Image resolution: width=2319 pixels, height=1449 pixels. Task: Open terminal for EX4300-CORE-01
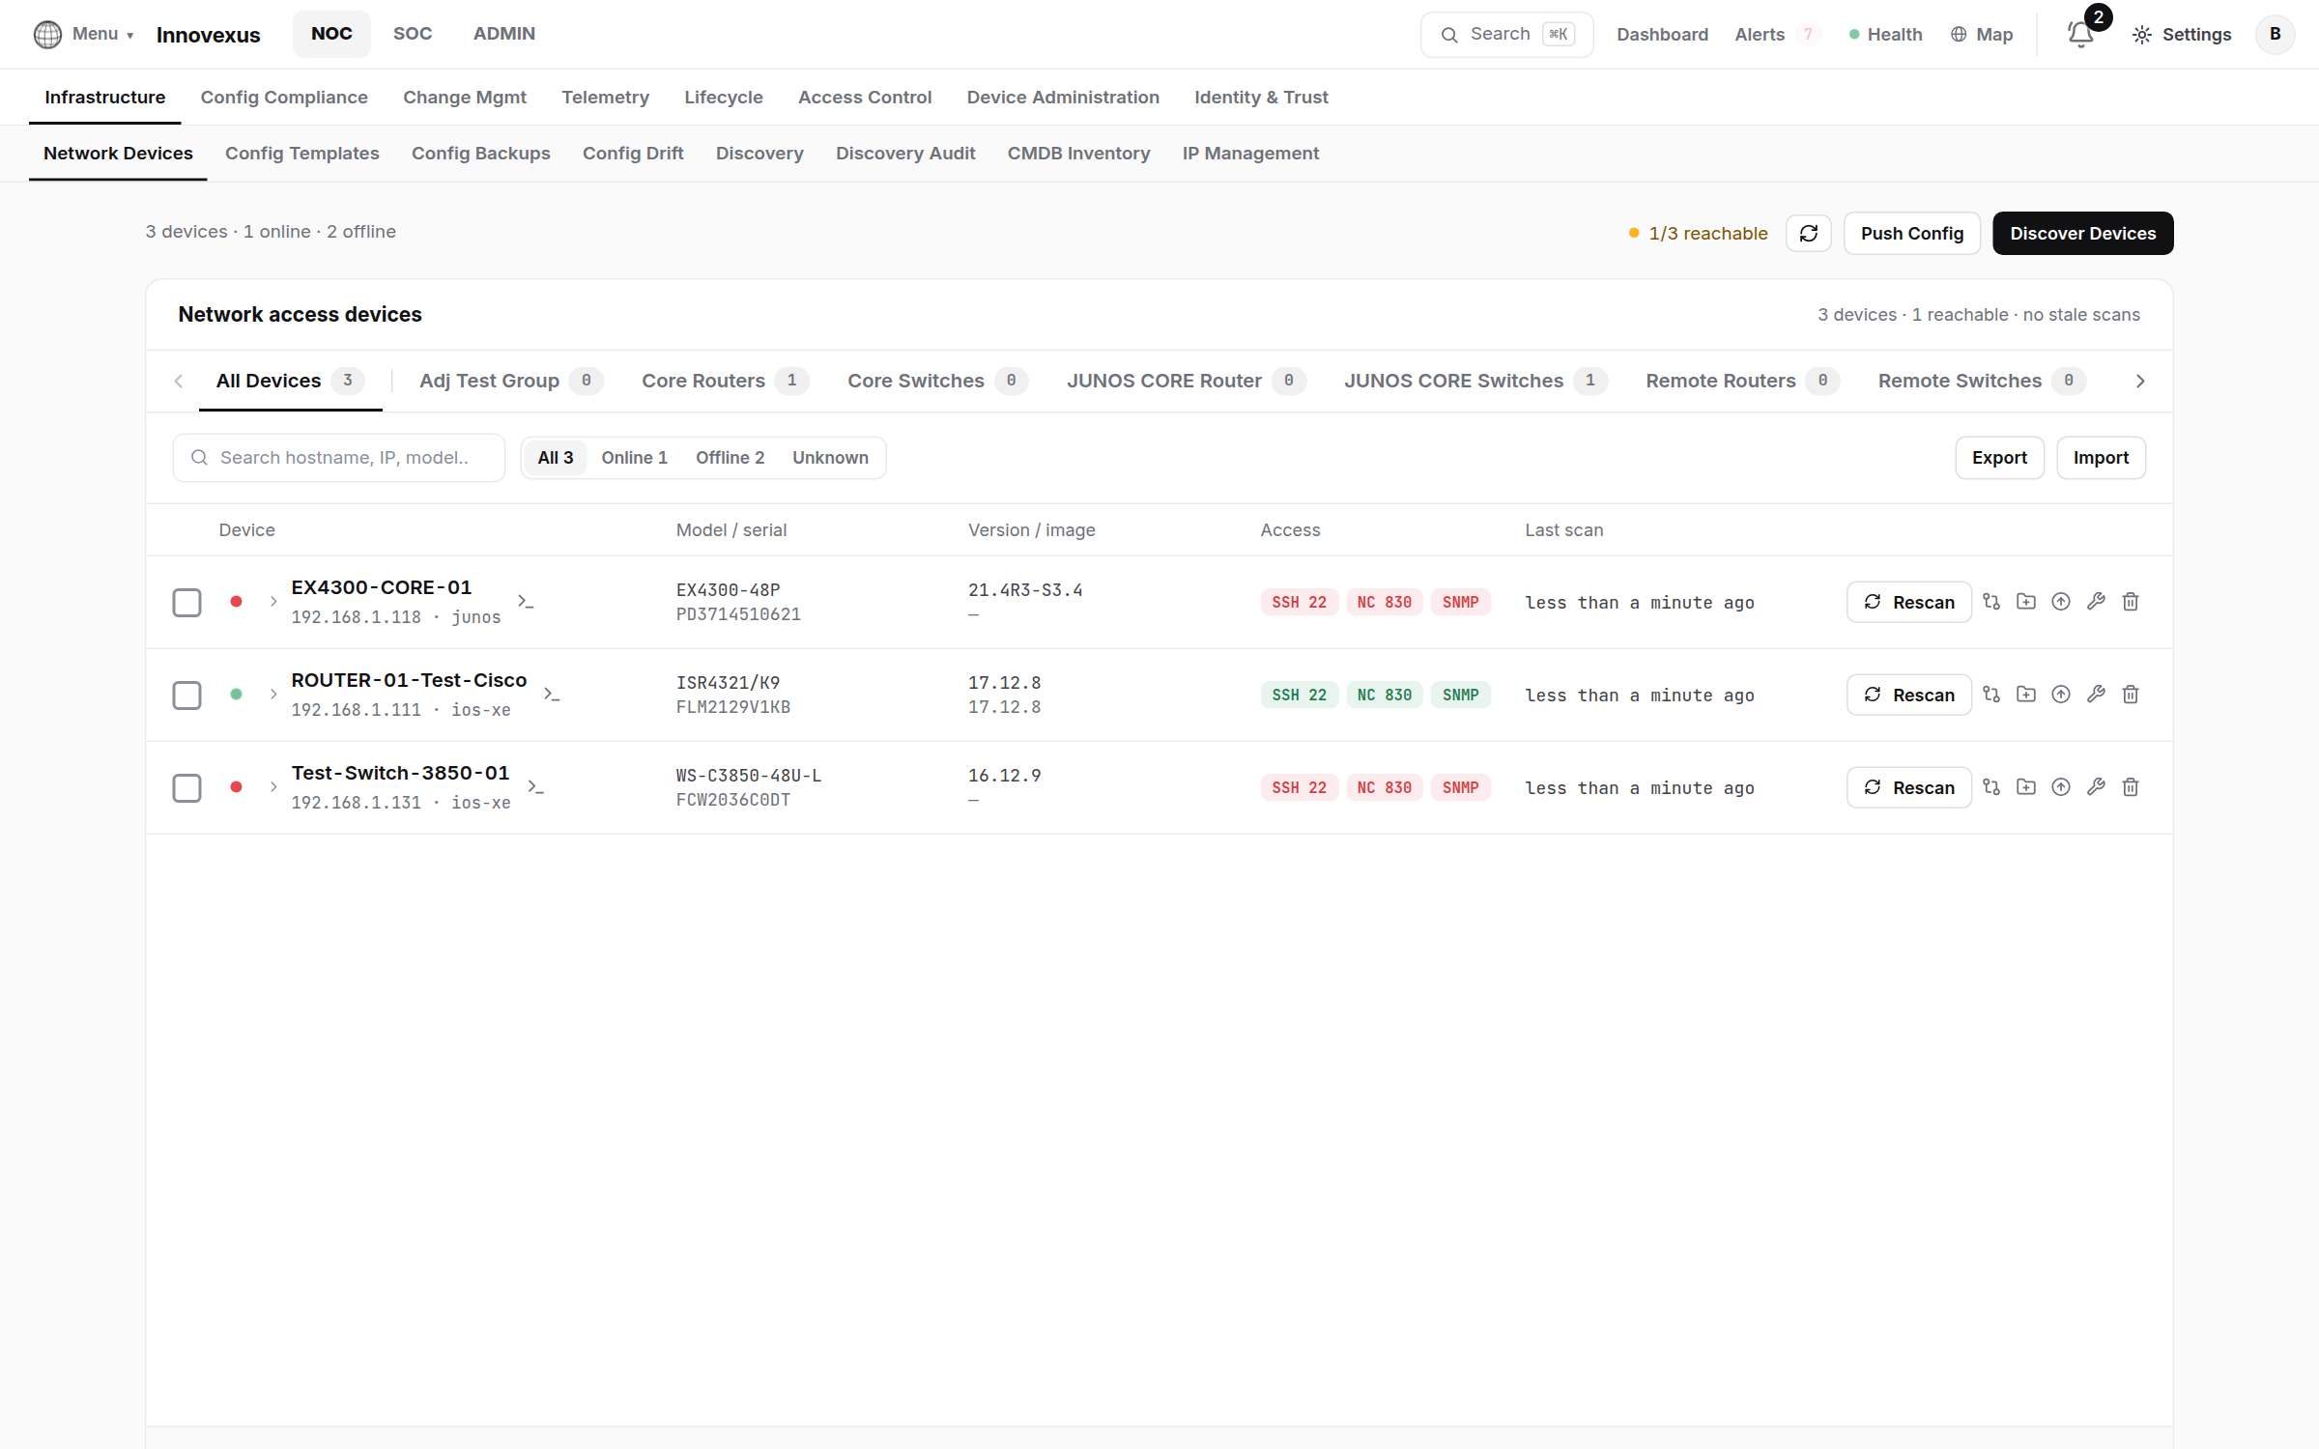click(526, 601)
